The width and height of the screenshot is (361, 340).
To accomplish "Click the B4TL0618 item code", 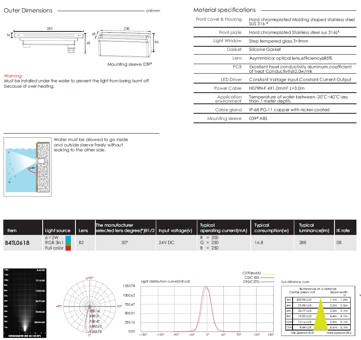I will coord(17,243).
